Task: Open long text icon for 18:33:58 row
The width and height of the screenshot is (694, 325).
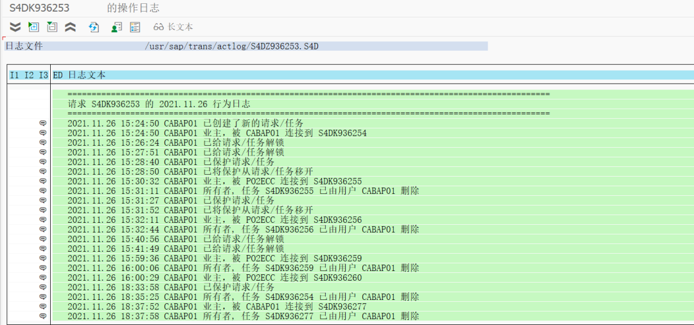Action: click(x=43, y=287)
